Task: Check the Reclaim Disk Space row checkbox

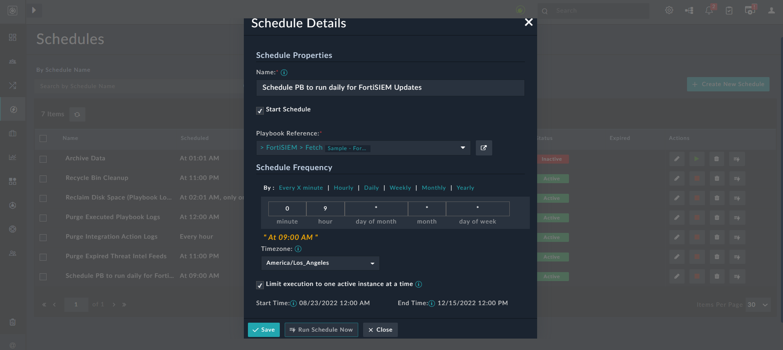Action: click(x=43, y=198)
